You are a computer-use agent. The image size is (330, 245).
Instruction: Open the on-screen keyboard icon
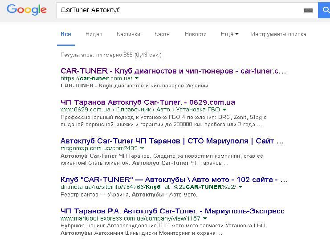[x=308, y=10]
